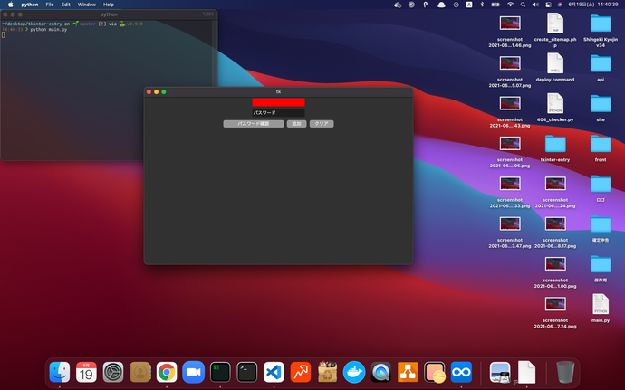The image size is (625, 390).
Task: Select the site folder on desktop
Action: (601, 103)
